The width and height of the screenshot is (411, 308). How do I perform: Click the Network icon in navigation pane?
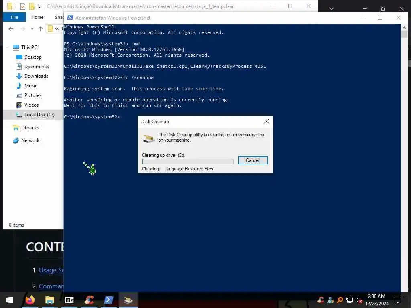click(16, 140)
